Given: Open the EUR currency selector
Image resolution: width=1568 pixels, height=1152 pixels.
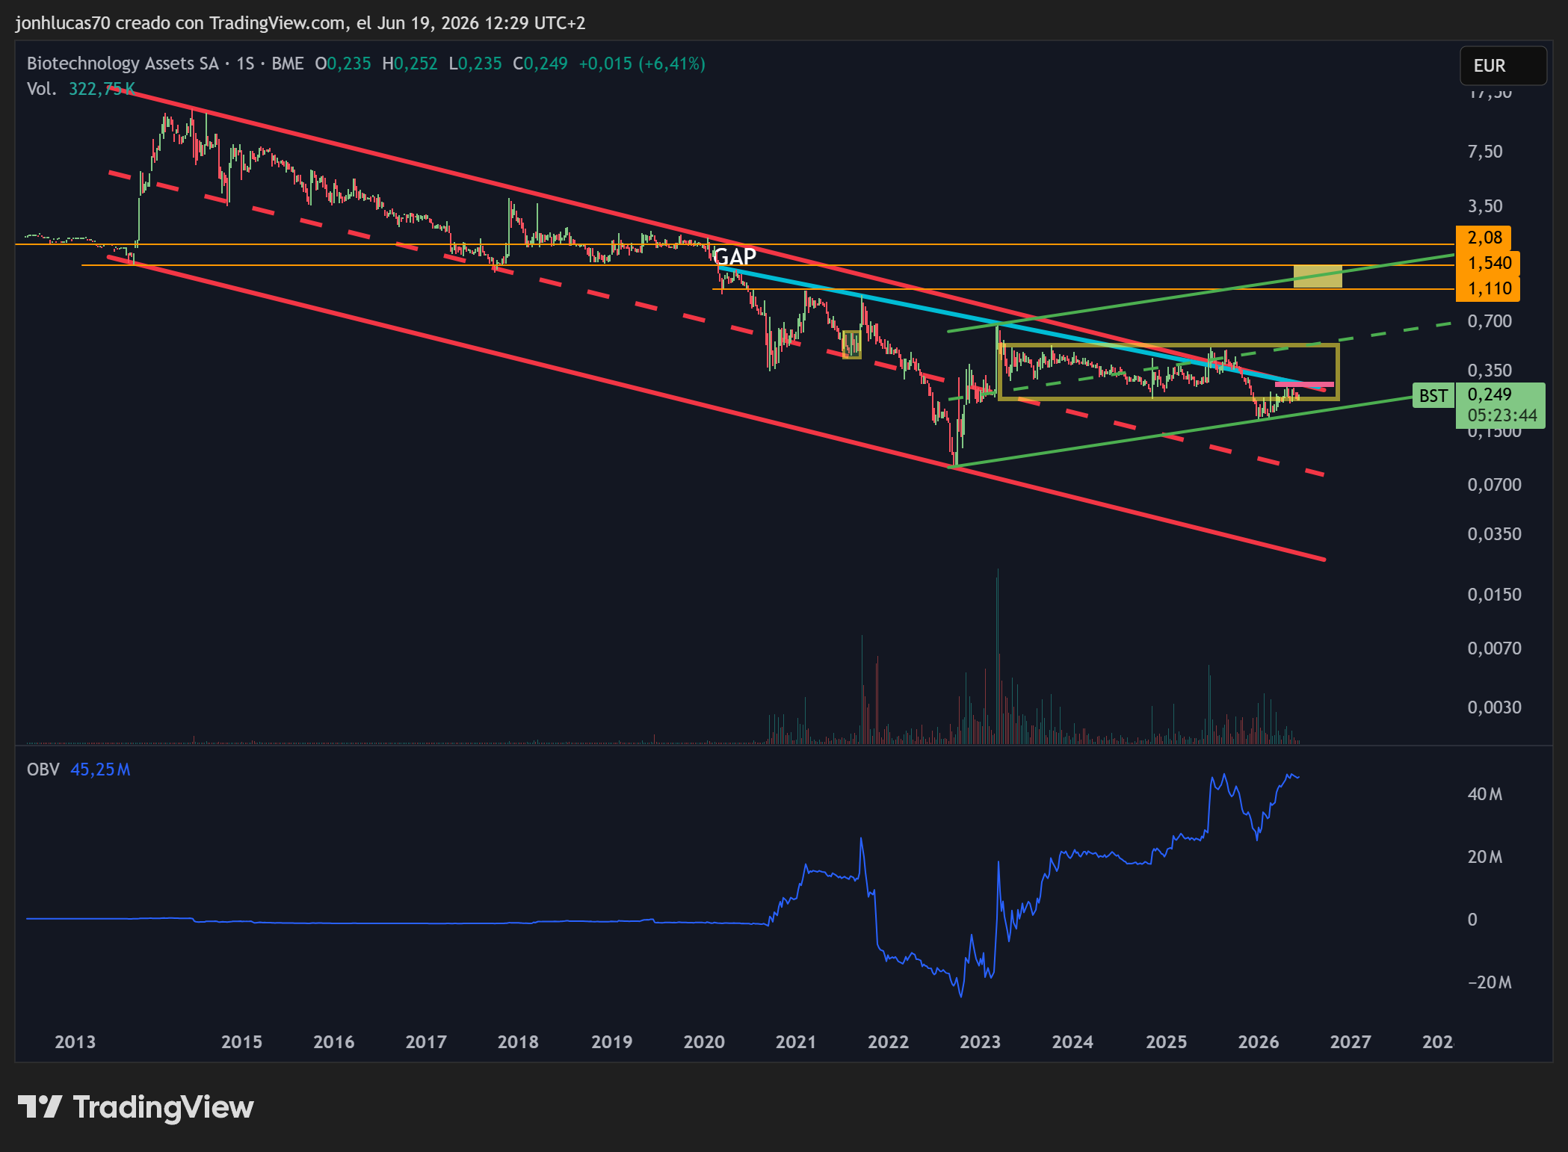Looking at the screenshot, I should click(1503, 66).
